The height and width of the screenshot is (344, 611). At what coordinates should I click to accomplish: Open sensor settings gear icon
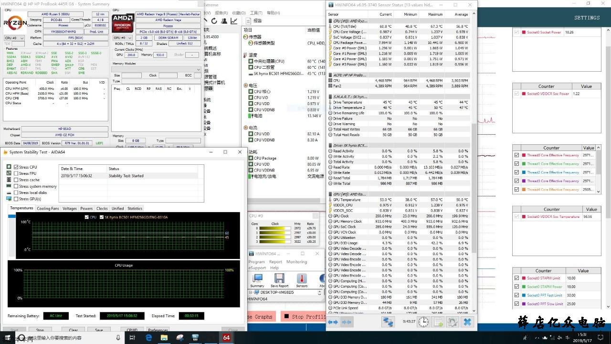[452, 322]
